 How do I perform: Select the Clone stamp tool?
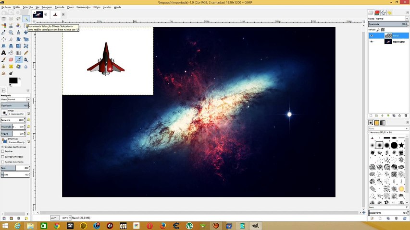pyautogui.click(x=4, y=67)
